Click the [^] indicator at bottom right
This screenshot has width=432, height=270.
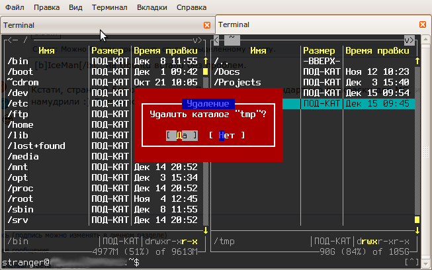[411, 263]
